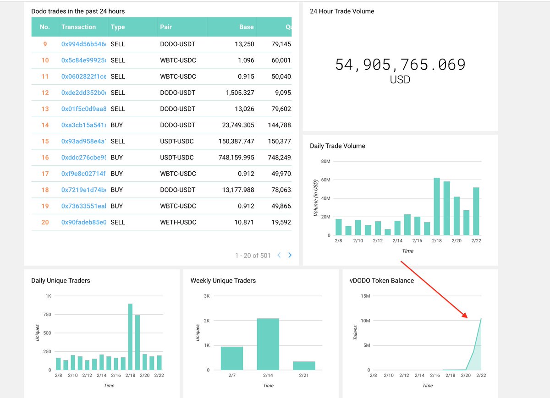Image resolution: width=550 pixels, height=398 pixels.
Task: Click the base value 748,159.995 cell
Action: [236, 157]
